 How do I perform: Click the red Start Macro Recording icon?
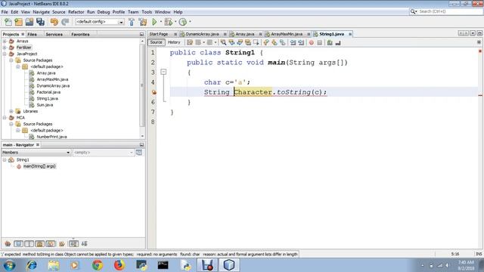coord(312,42)
